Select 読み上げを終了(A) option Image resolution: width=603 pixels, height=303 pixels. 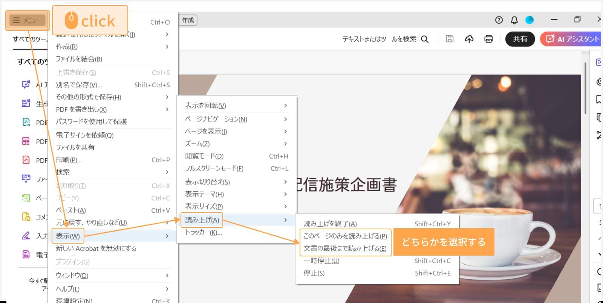pyautogui.click(x=377, y=224)
